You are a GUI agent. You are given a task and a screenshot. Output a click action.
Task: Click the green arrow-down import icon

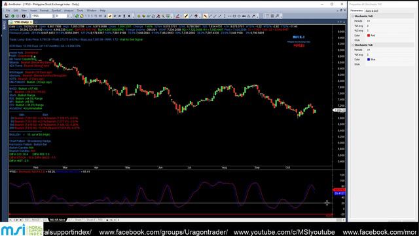(x=144, y=16)
